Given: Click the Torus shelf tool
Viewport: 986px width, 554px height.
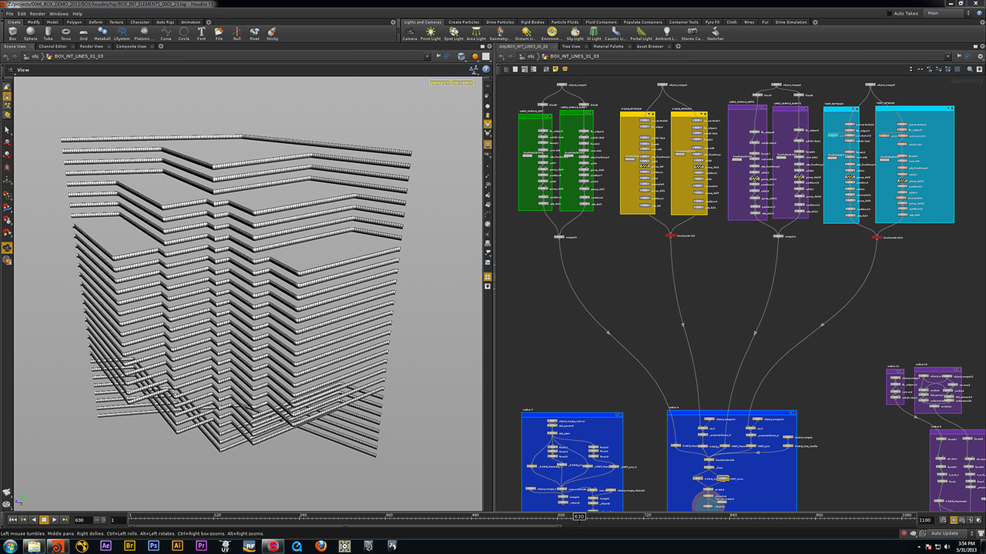Looking at the screenshot, I should [65, 33].
